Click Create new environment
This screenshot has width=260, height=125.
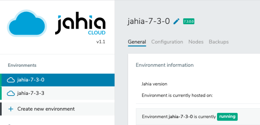(x=57, y=109)
